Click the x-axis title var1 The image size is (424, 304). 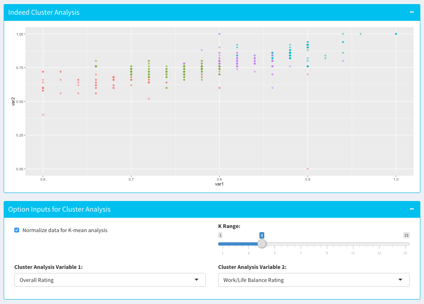pyautogui.click(x=219, y=184)
